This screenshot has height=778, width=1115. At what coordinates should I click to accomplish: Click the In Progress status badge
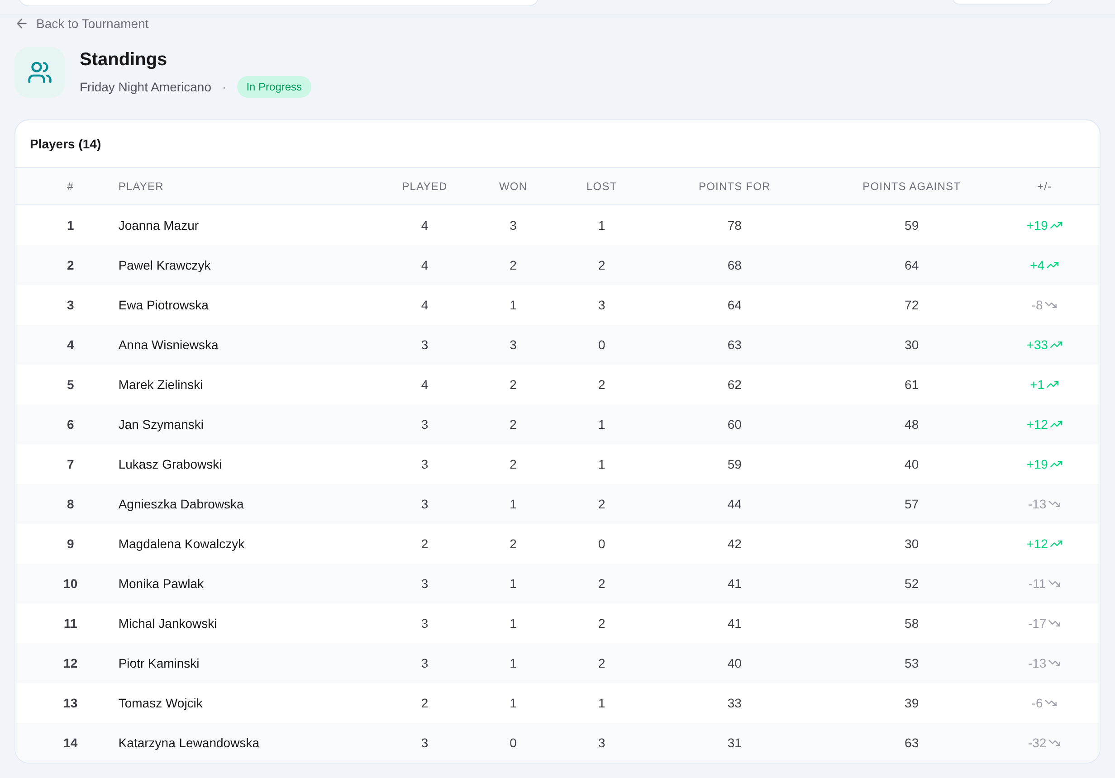pyautogui.click(x=274, y=87)
